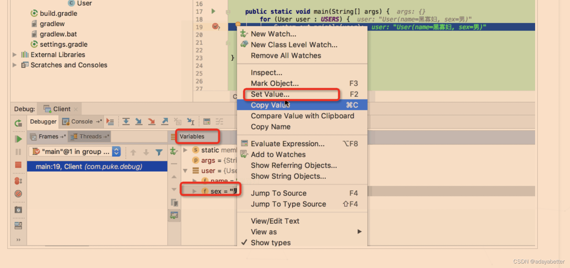
Task: Choose Jump To Type Source
Action: [302, 204]
